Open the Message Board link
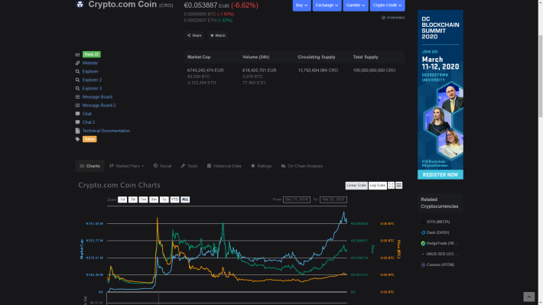The width and height of the screenshot is (543, 305). click(x=97, y=97)
